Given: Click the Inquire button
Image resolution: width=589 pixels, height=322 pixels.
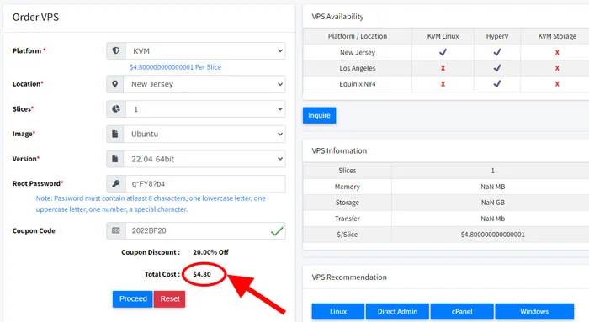Looking at the screenshot, I should point(319,115).
